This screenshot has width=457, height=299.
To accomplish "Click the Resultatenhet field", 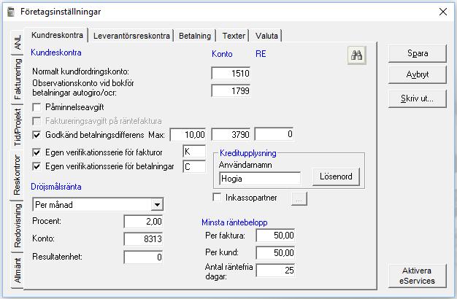I will [143, 257].
